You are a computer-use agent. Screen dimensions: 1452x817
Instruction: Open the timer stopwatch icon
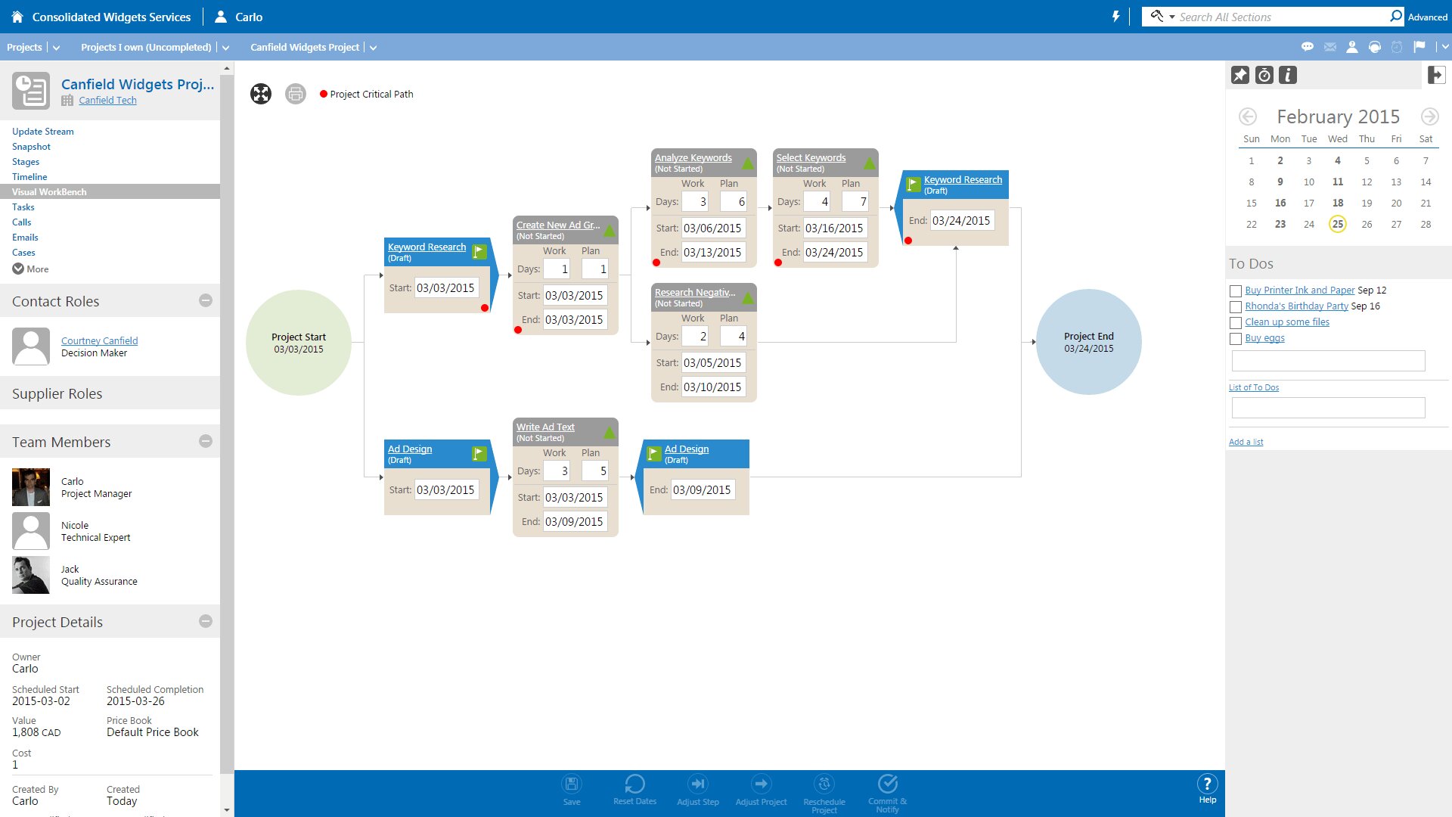(x=1264, y=75)
